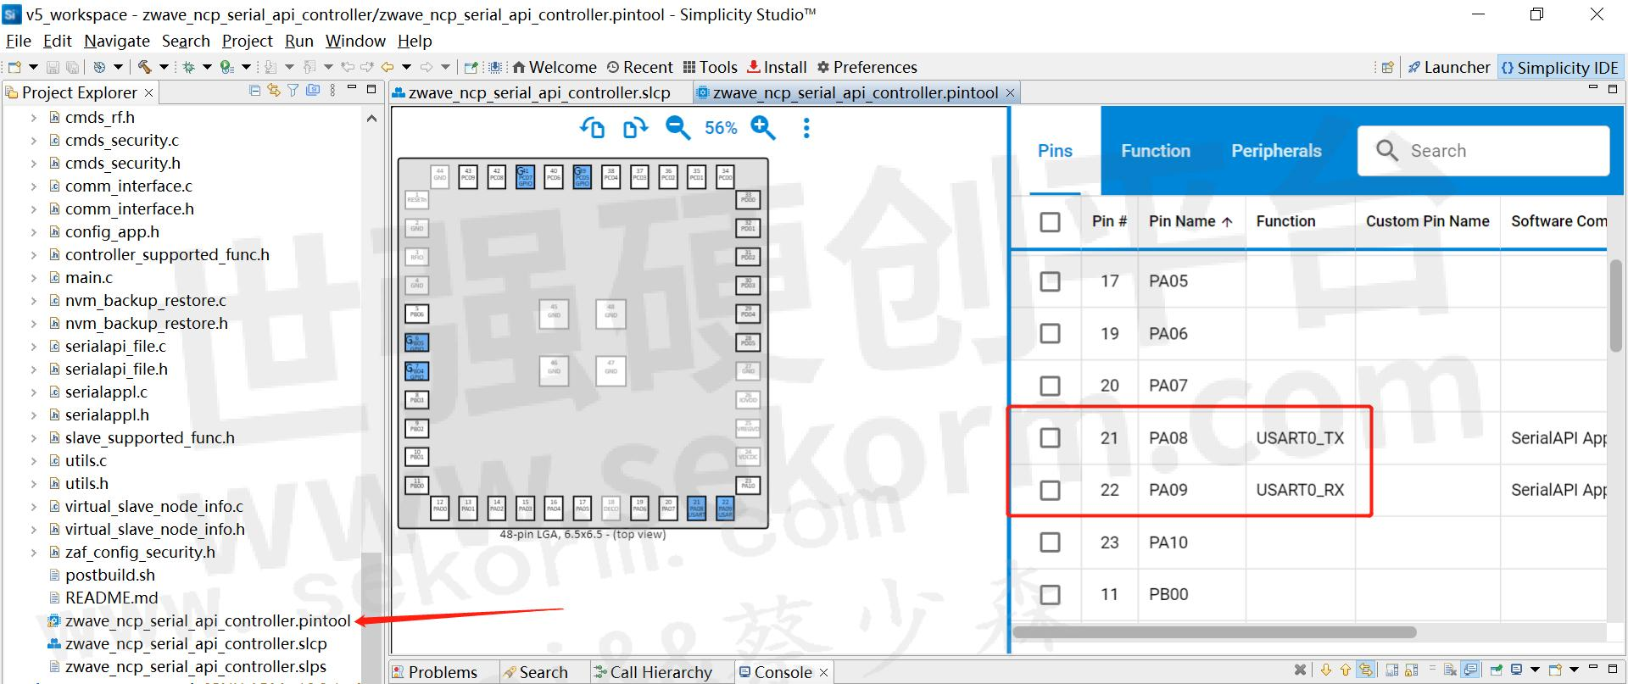Expand the utils.h tree node
Screen dimensions: 1628x684
34,484
